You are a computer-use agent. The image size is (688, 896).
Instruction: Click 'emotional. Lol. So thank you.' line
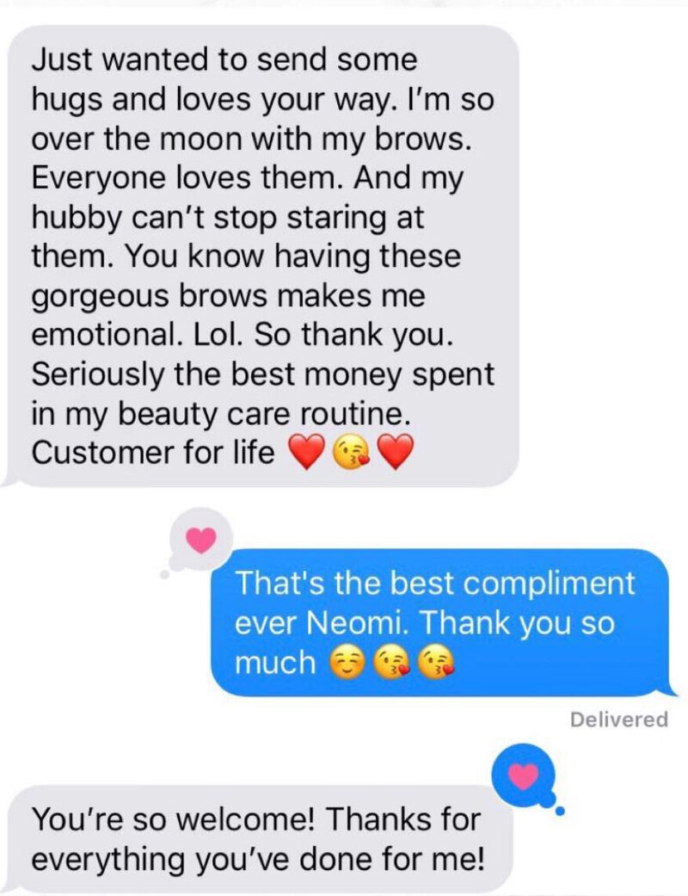coord(243,335)
